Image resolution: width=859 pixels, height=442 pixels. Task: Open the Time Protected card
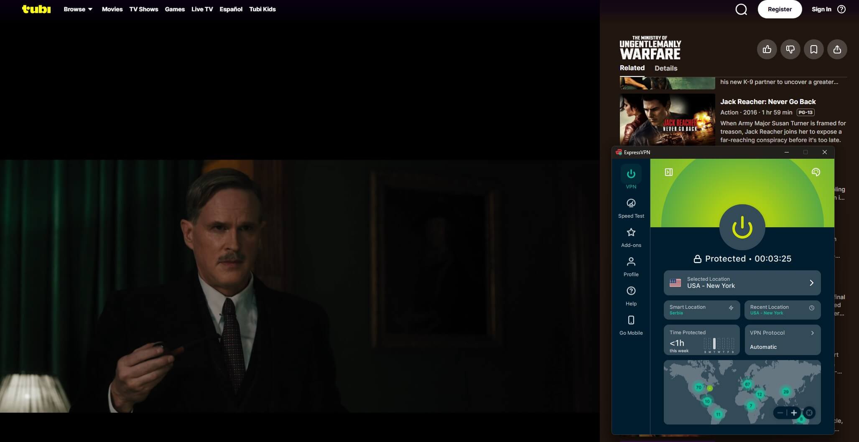point(702,340)
